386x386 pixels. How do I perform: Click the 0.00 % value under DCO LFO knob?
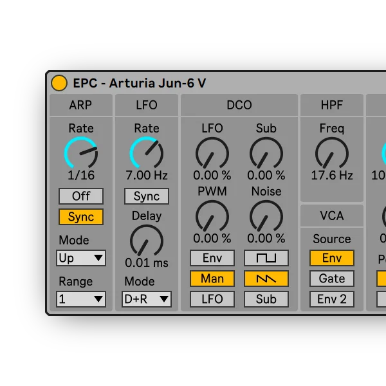212,175
